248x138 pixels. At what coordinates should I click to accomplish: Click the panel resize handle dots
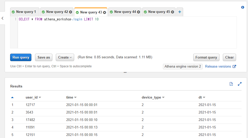coord(125,72)
